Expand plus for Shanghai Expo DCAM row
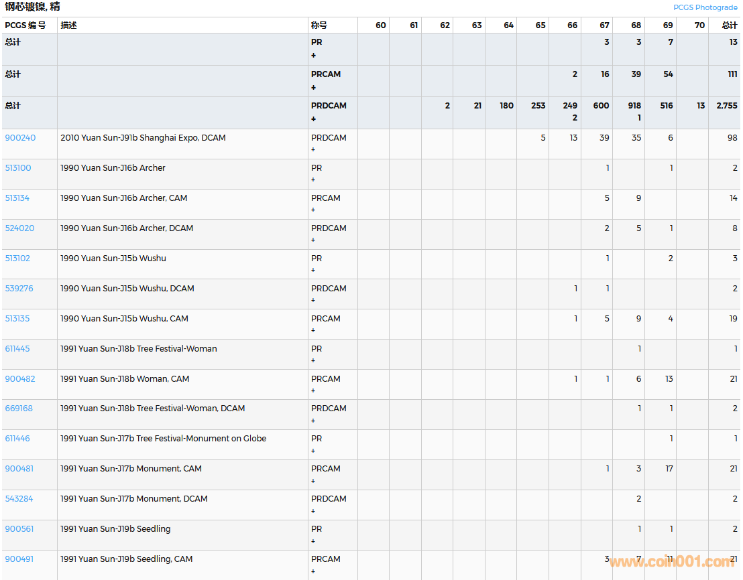 tap(313, 150)
